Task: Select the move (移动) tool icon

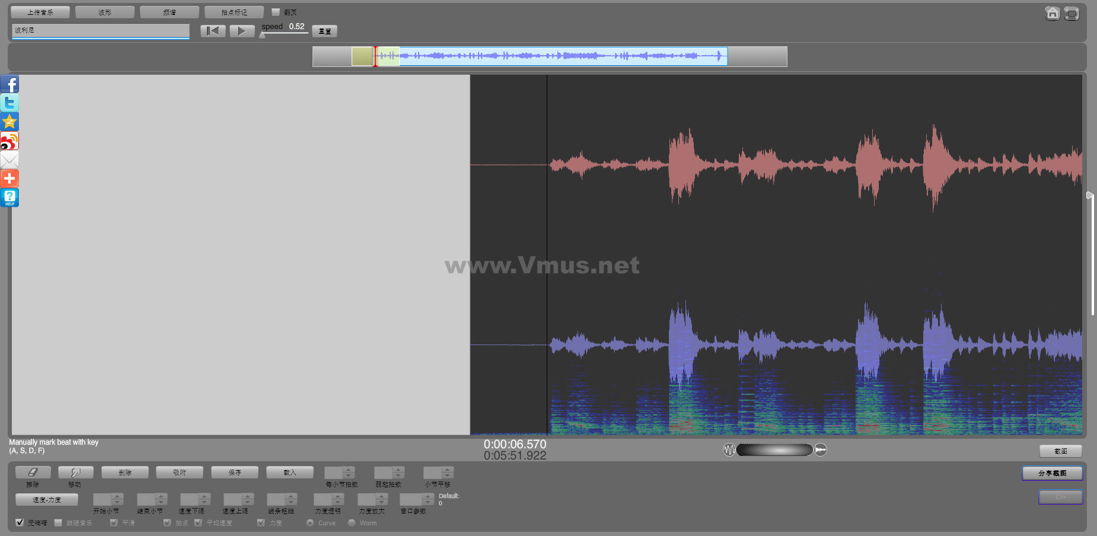Action: (75, 472)
